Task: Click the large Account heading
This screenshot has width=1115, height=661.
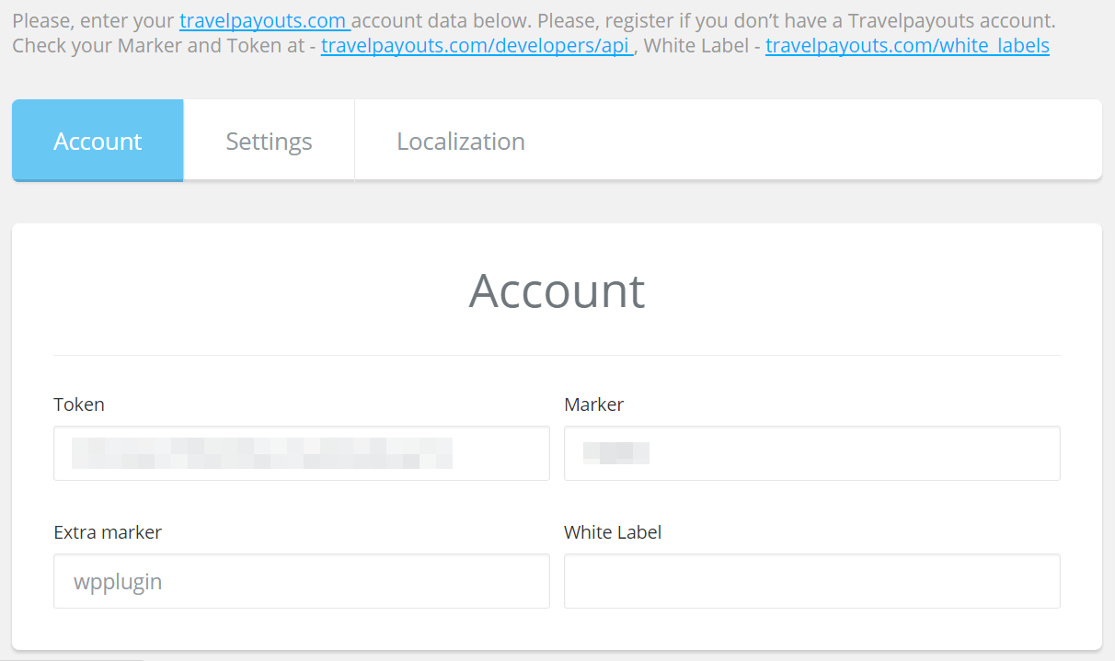Action: point(557,291)
